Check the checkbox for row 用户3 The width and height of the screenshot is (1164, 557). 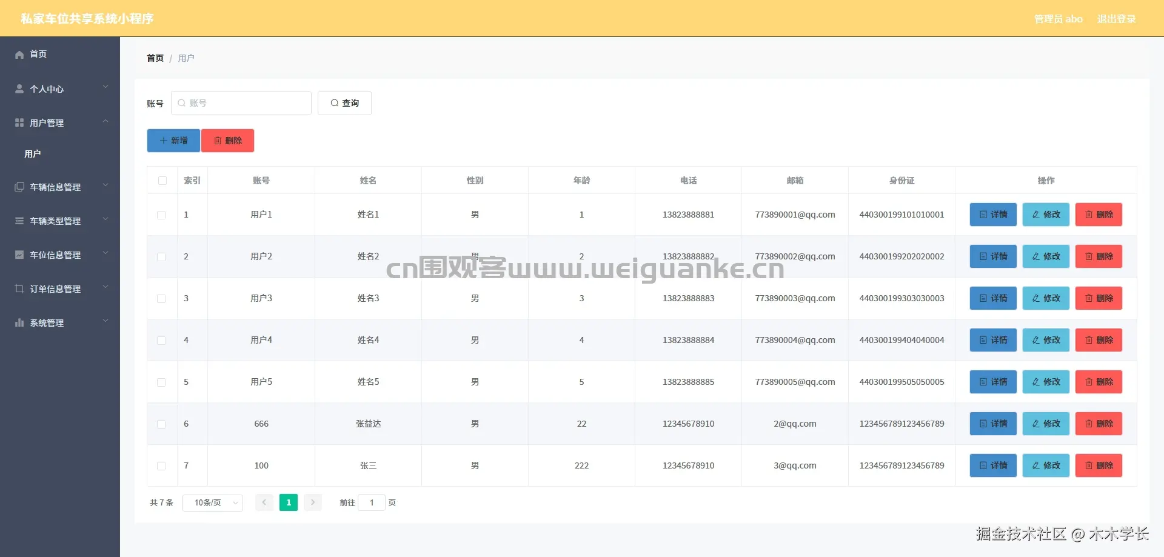pyautogui.click(x=161, y=299)
